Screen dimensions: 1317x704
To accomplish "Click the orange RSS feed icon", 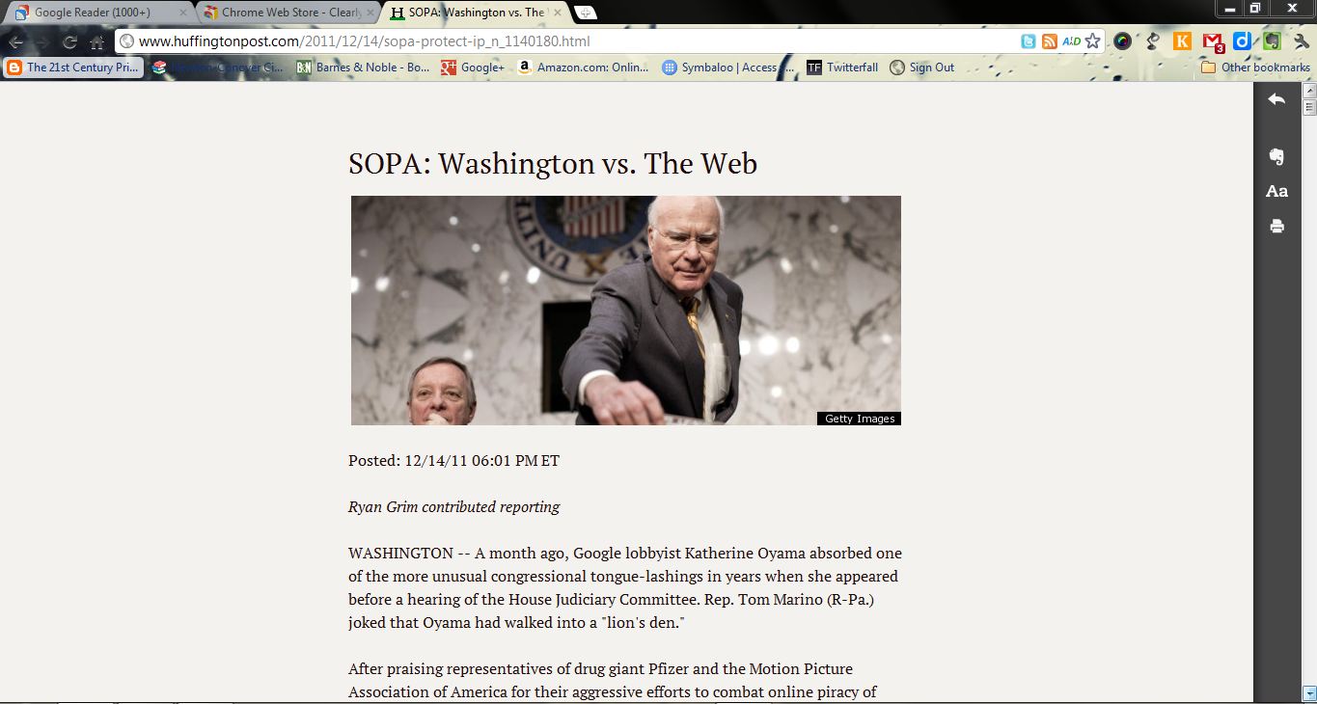I will (1050, 41).
